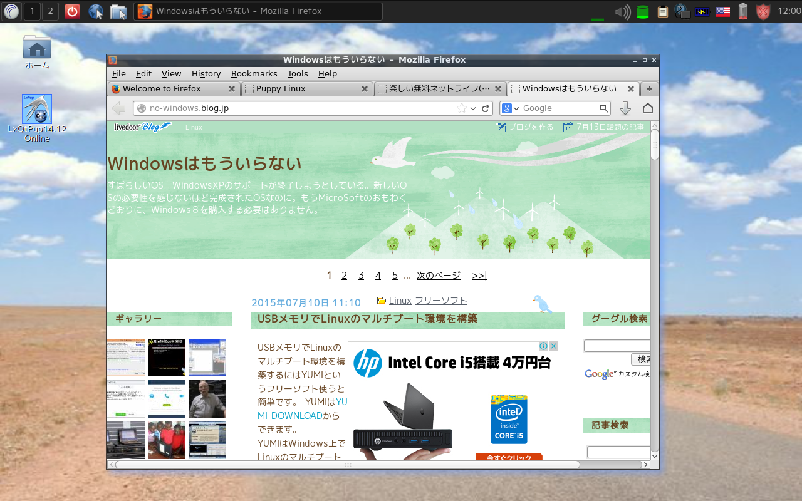Screen dimensions: 802x501
Task: Go to Firefox home page icon
Action: pyautogui.click(x=648, y=108)
